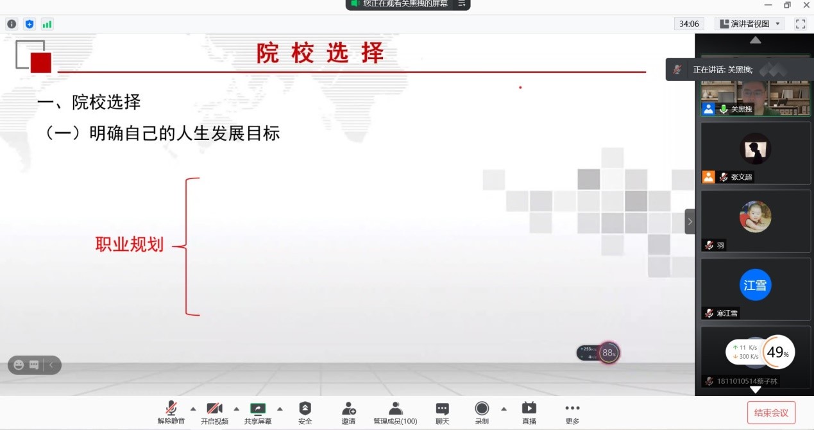Open the meeting info icon
The height and width of the screenshot is (430, 814).
12,24
